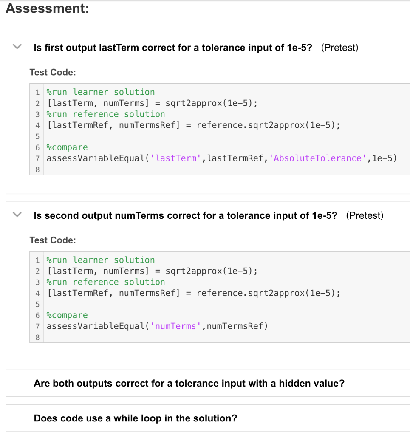This screenshot has width=410, height=435.
Task: Collapse the numTerms pretest chevron
Action: click(x=17, y=214)
